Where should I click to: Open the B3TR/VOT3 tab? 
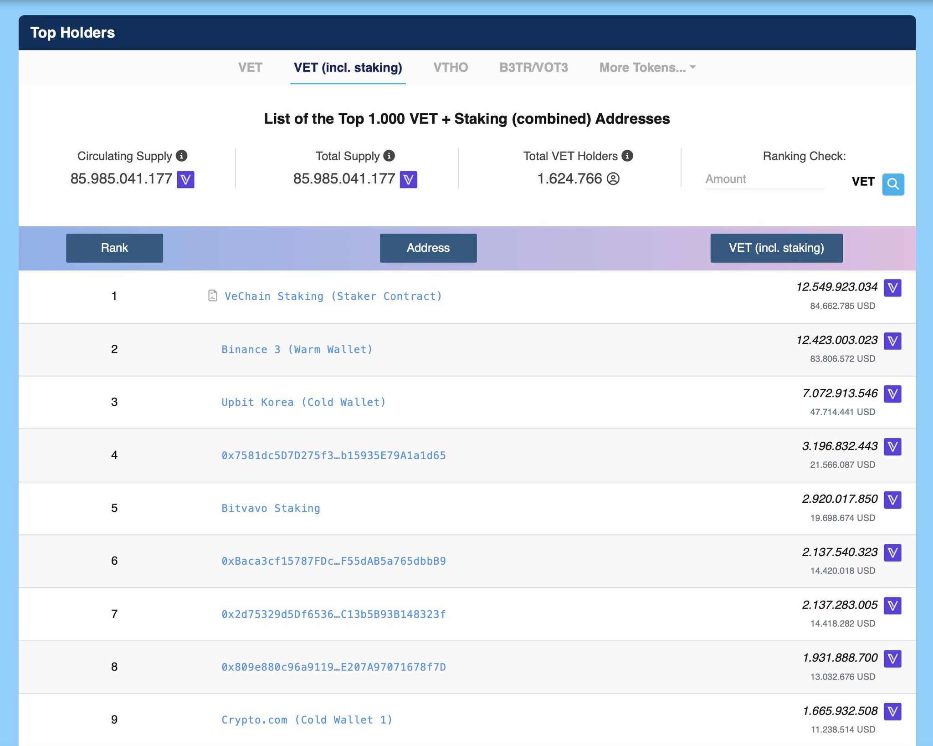533,67
